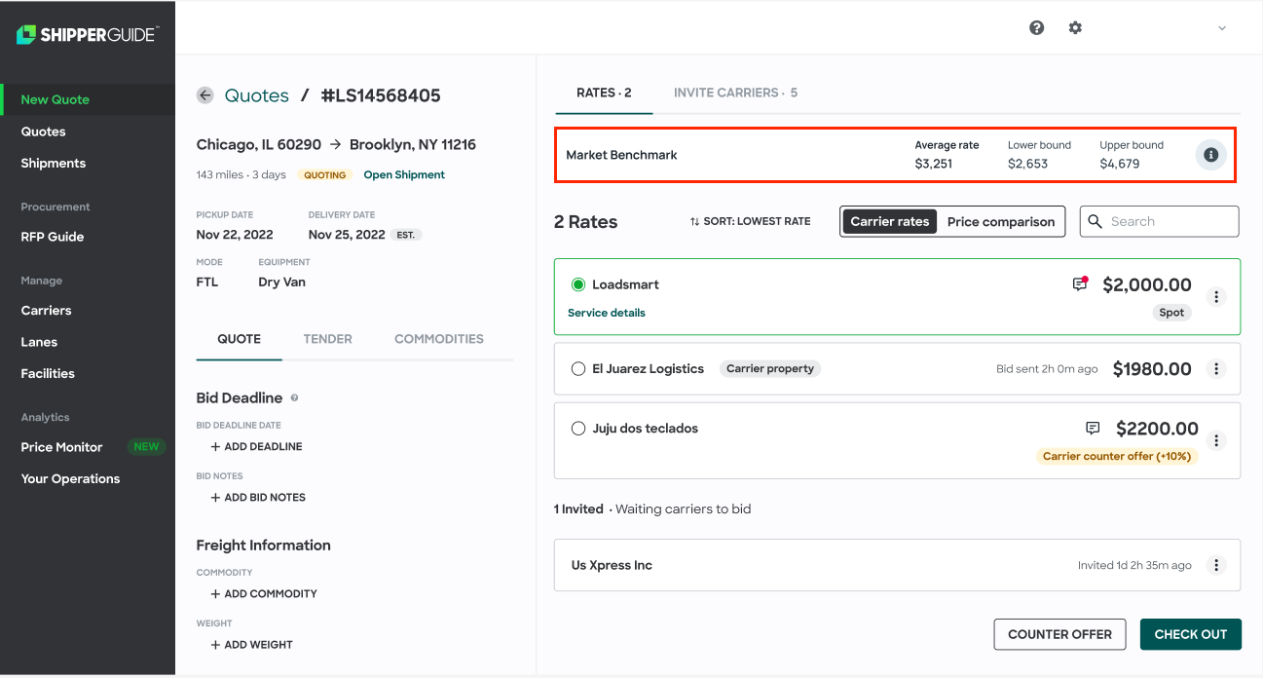The height and width of the screenshot is (678, 1263).
Task: Open Market Benchmark info icon
Action: coord(1210,155)
